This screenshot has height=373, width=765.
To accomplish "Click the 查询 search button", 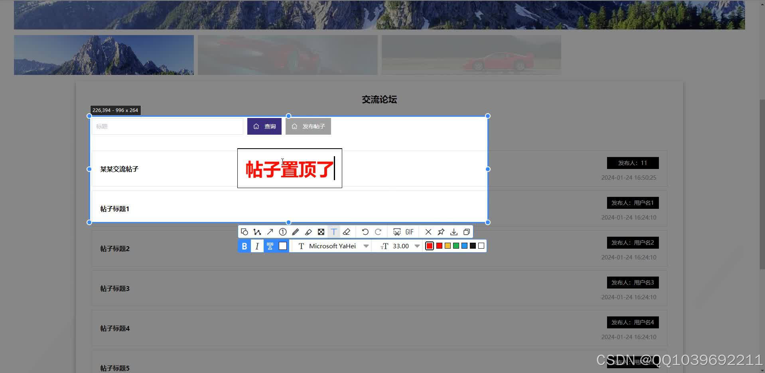I will pos(264,126).
